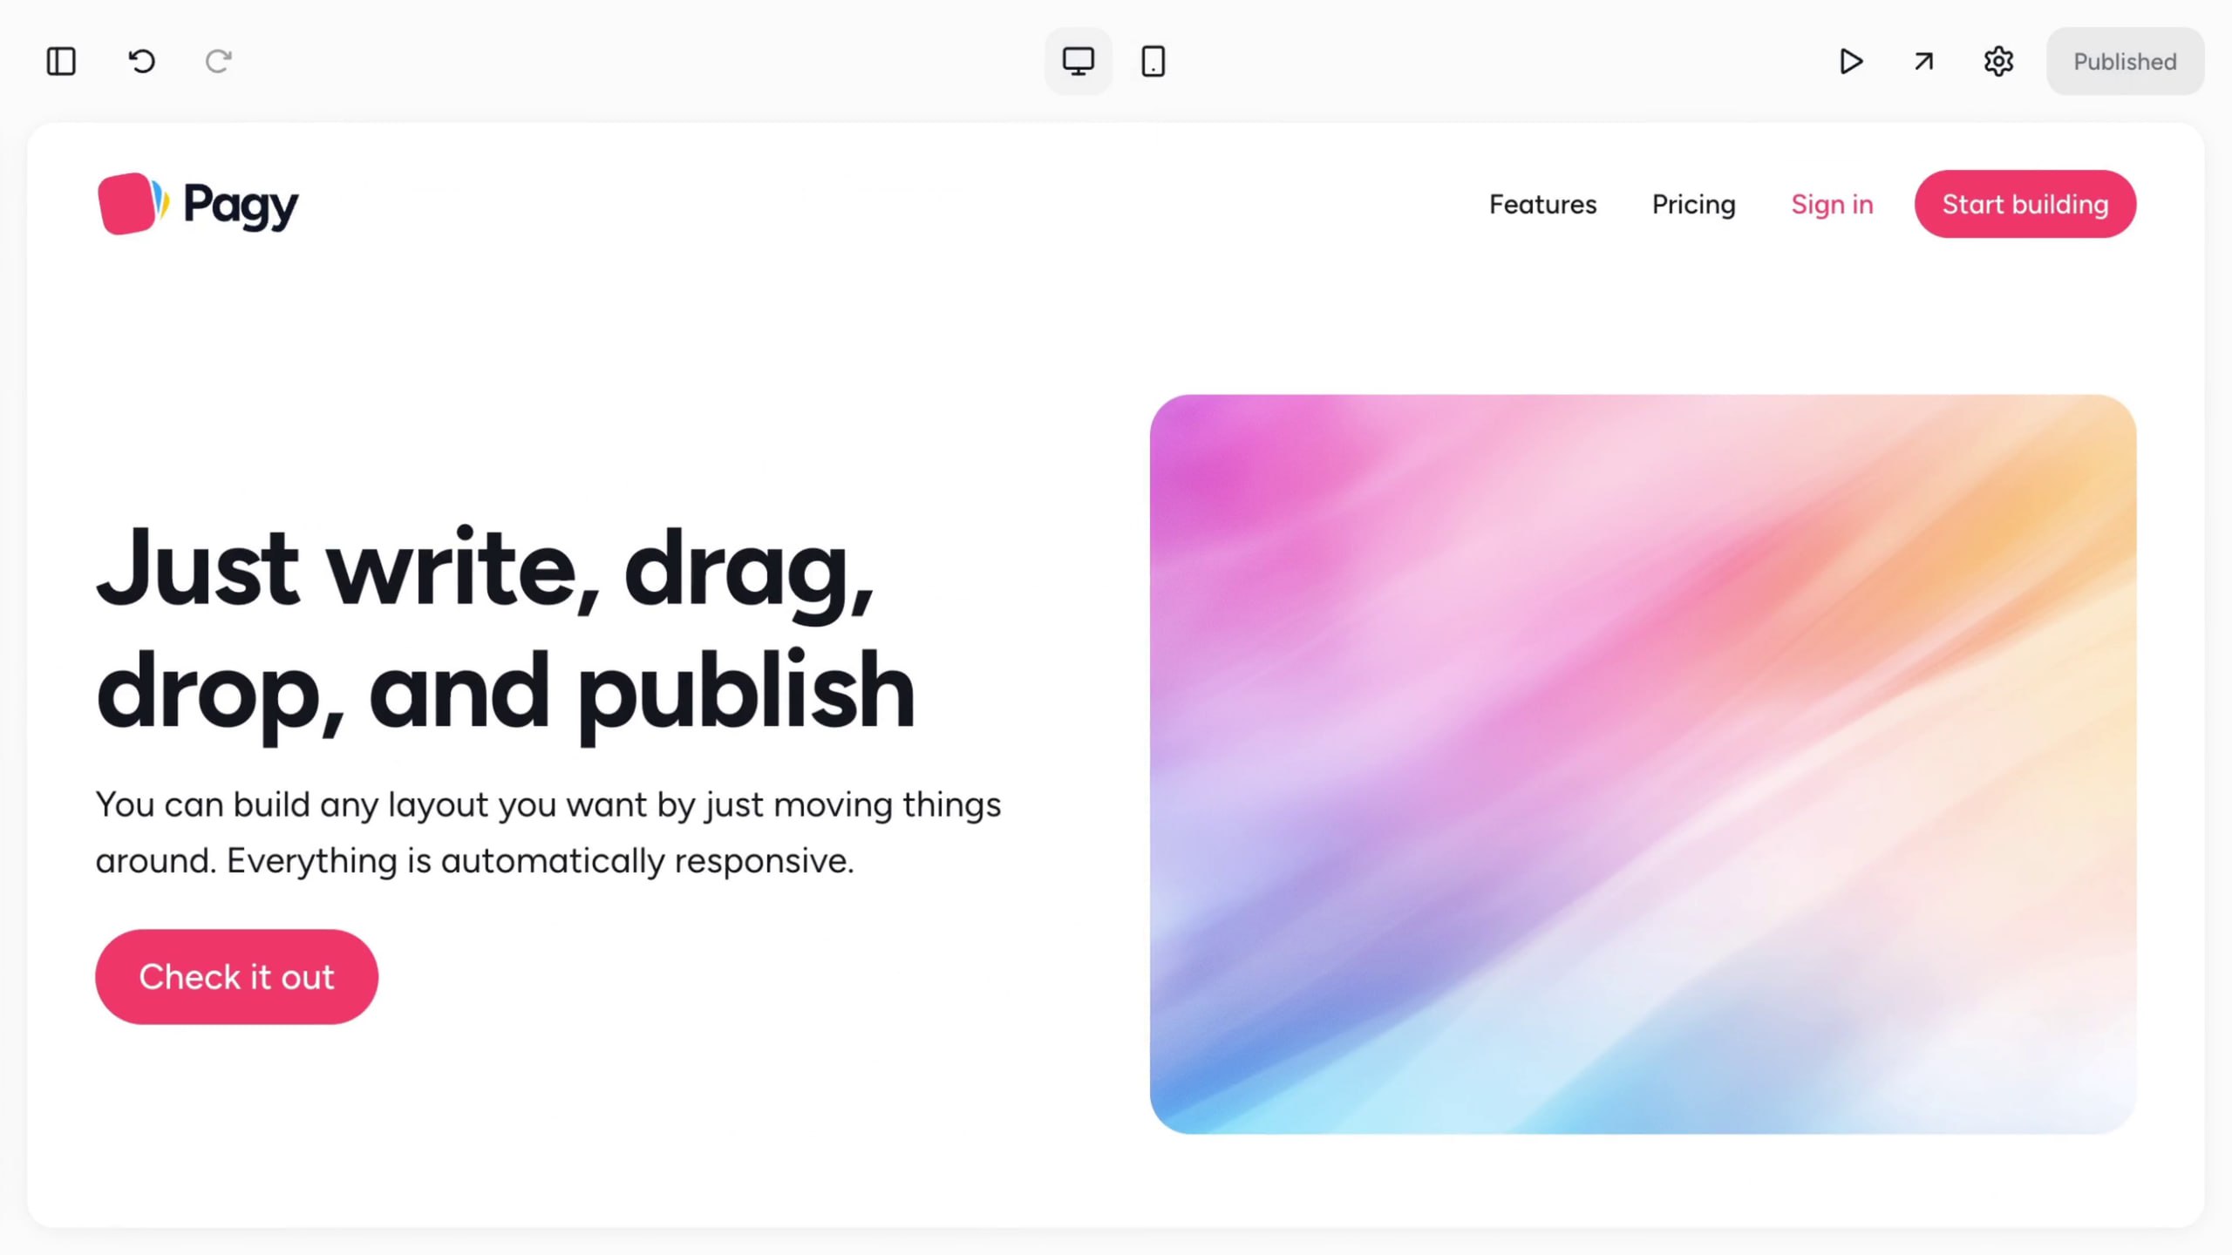Image resolution: width=2232 pixels, height=1255 pixels.
Task: Switch to mobile preview mode
Action: tap(1153, 62)
